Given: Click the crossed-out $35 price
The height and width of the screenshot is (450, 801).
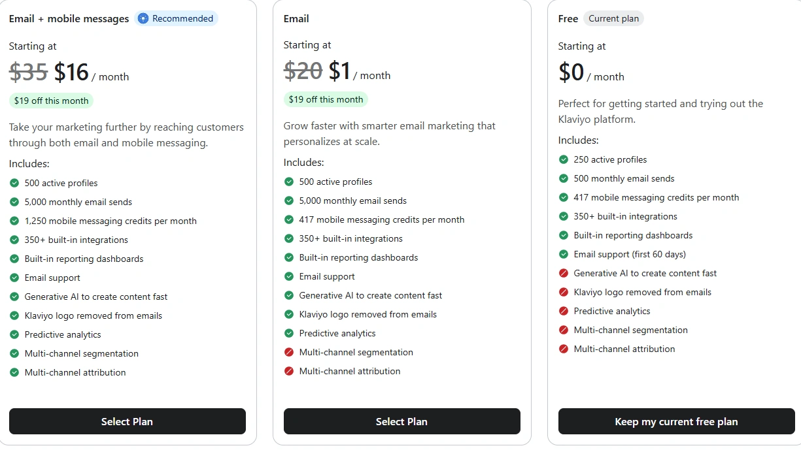Looking at the screenshot, I should (29, 72).
